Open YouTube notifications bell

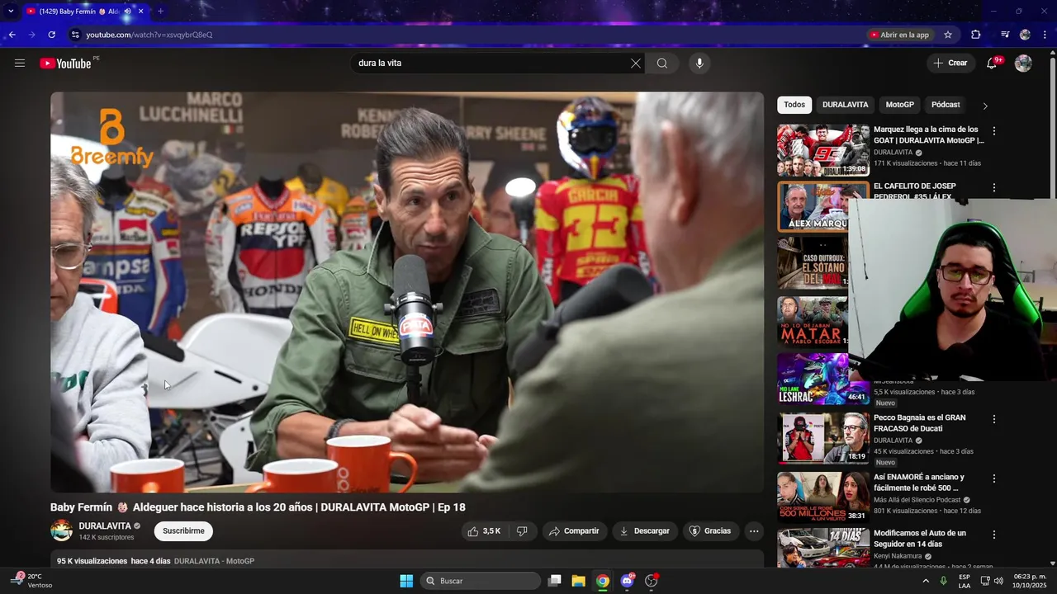[993, 64]
